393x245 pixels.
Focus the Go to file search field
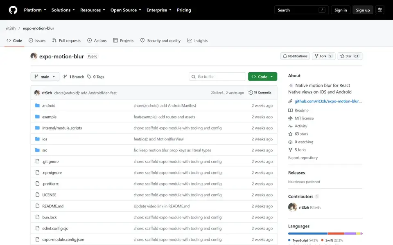[x=217, y=77]
